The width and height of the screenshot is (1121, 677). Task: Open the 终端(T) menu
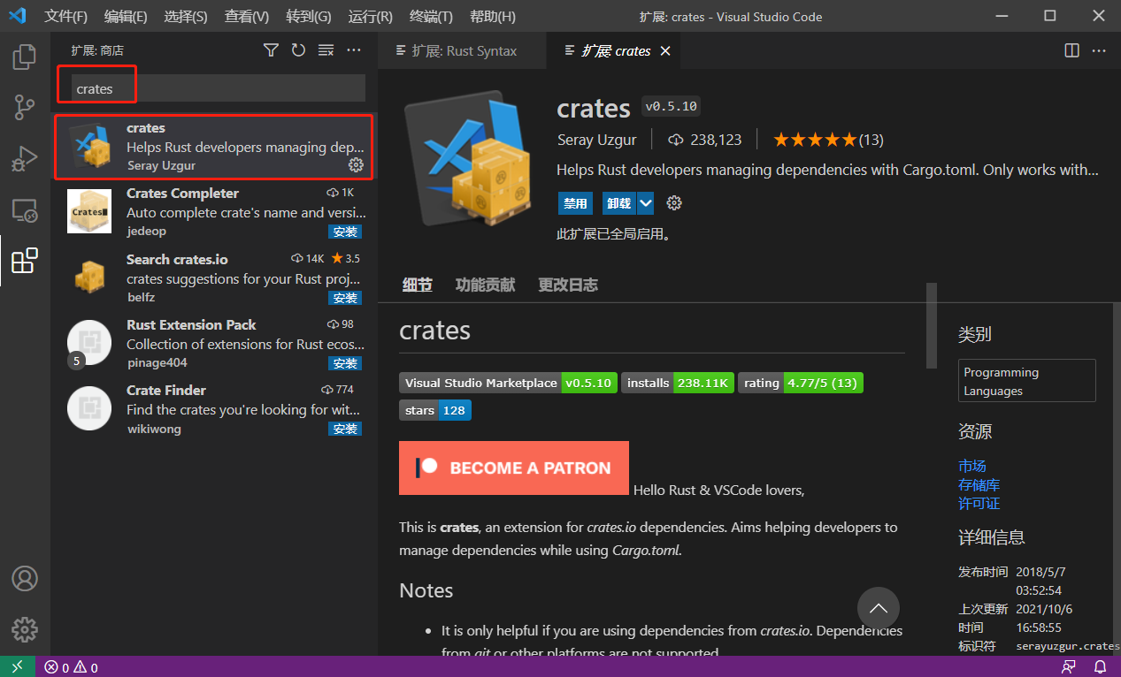[x=431, y=17]
